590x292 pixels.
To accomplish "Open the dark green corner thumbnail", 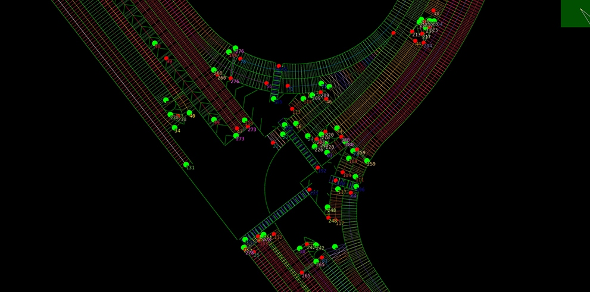I will point(575,13).
